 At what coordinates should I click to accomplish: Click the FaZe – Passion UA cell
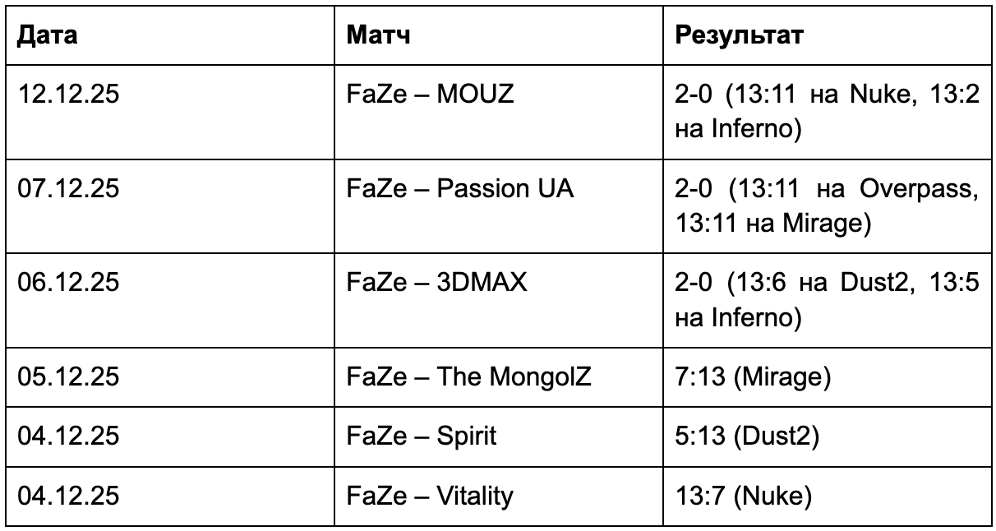(460, 188)
